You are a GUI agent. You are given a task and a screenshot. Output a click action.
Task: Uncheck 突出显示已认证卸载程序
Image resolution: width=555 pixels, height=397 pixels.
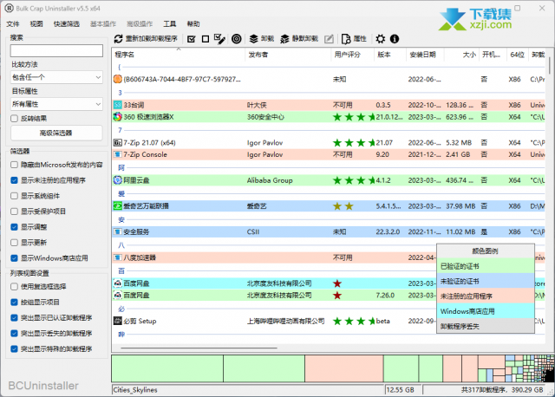pos(14,318)
